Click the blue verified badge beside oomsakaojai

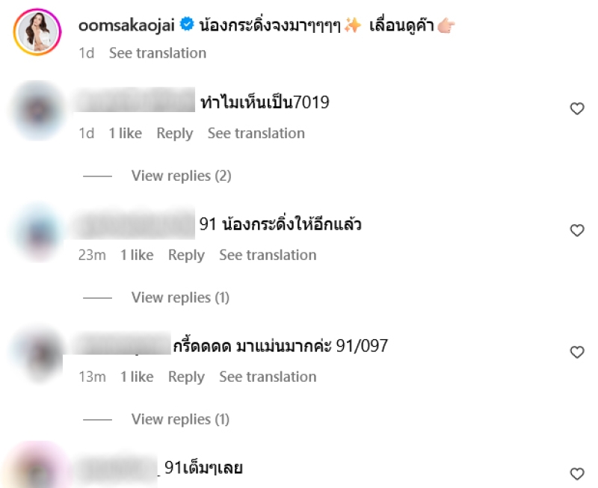click(187, 25)
